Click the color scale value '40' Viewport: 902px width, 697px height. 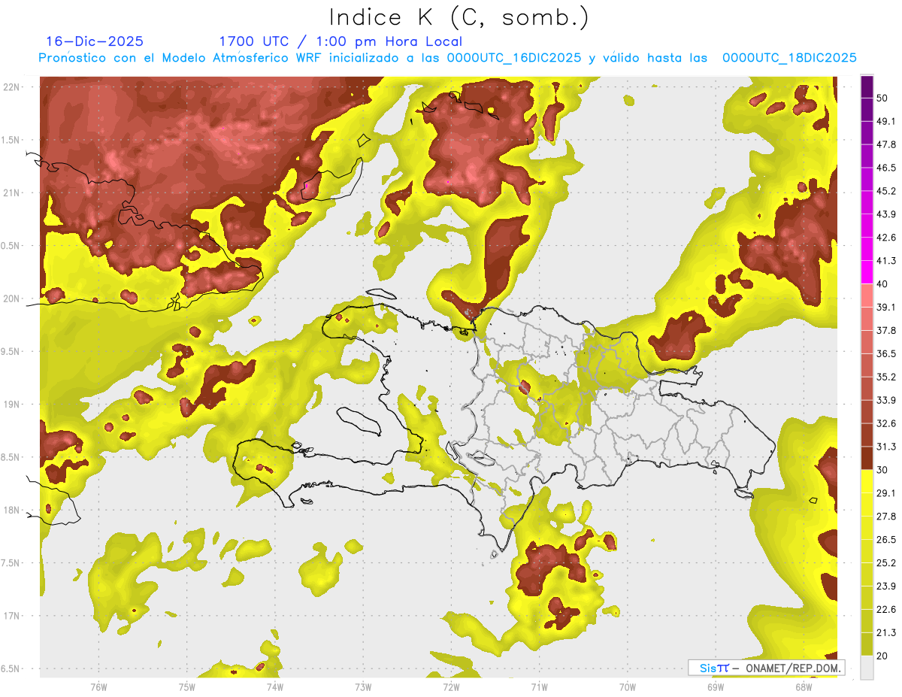click(882, 283)
